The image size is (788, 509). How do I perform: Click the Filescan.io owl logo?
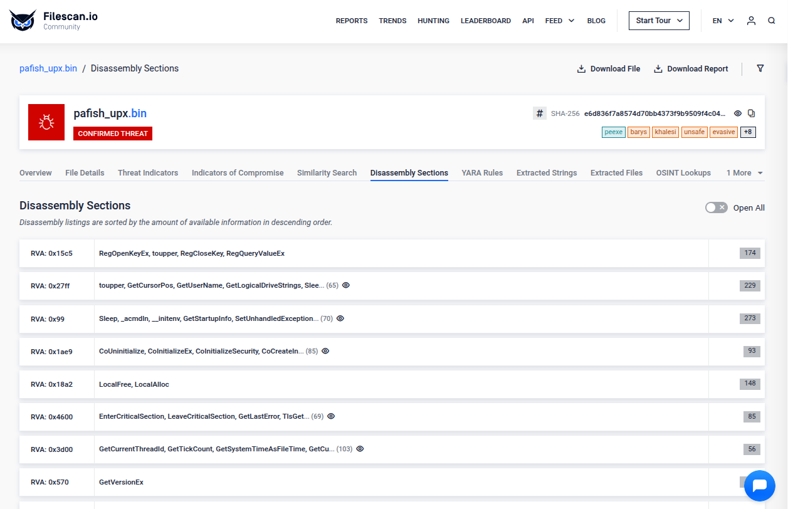pos(23,21)
